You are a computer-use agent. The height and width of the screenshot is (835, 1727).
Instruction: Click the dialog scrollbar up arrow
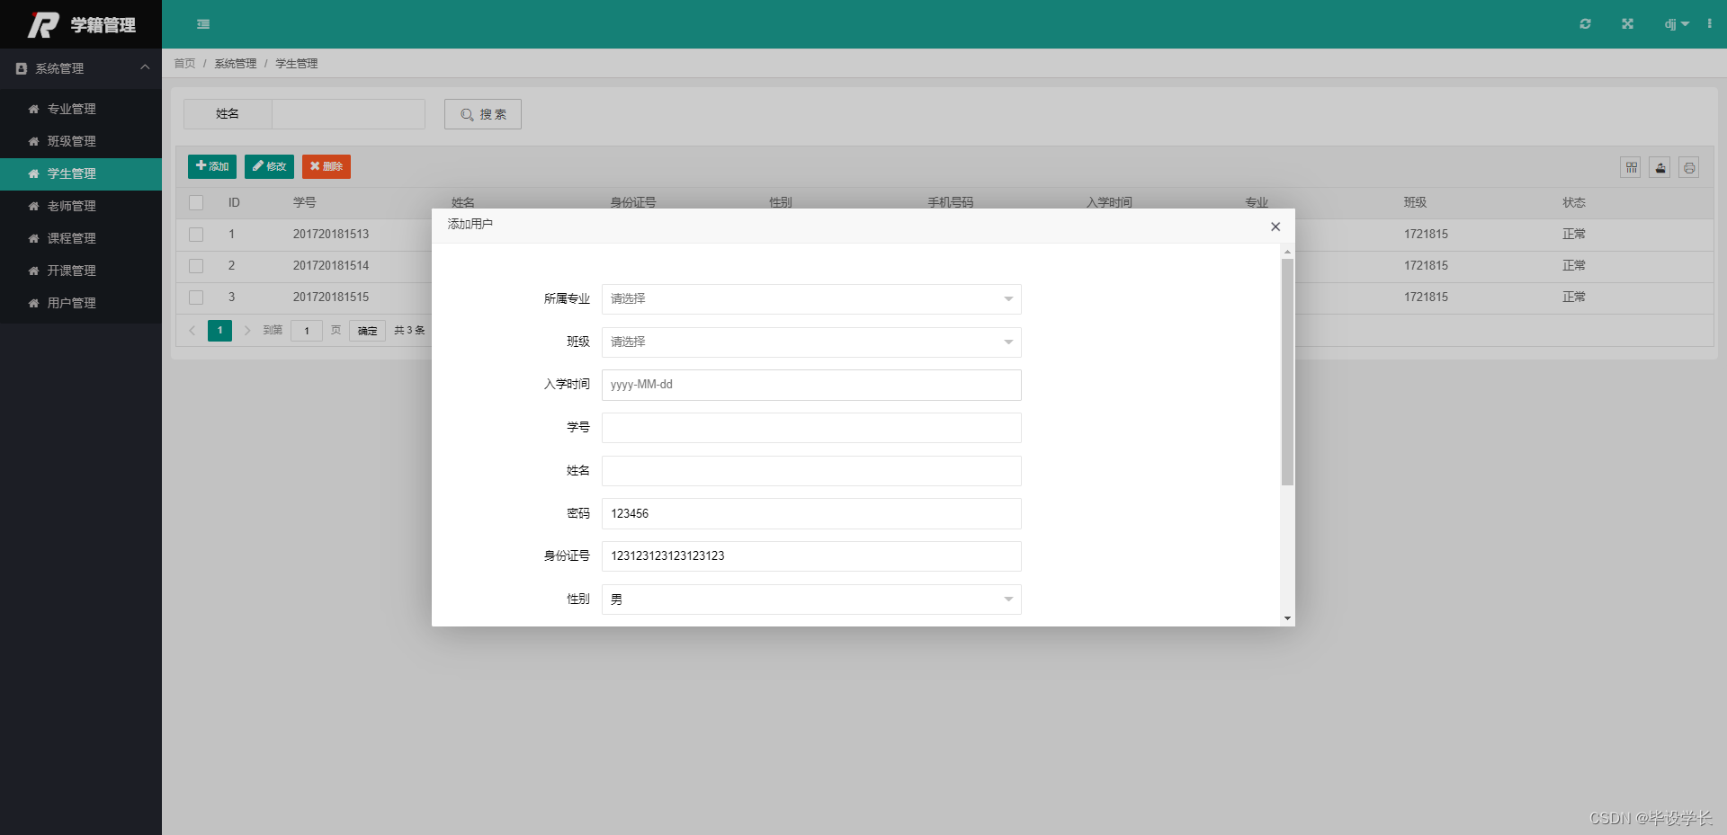tap(1287, 252)
